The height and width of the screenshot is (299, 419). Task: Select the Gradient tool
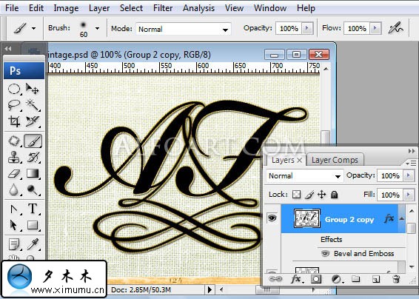(x=33, y=174)
